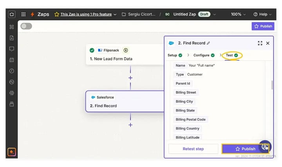Close the Find Record panel

[x=268, y=43]
